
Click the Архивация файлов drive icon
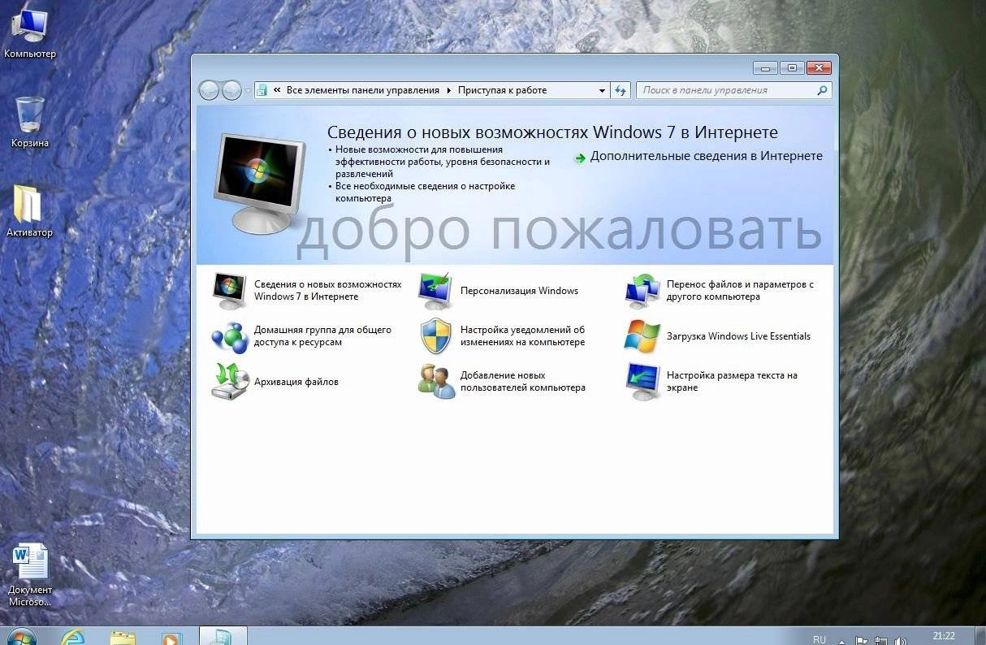pyautogui.click(x=229, y=382)
